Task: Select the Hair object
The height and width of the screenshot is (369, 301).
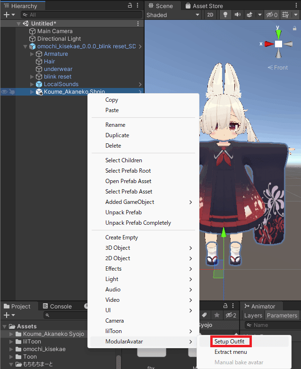Action: click(49, 61)
